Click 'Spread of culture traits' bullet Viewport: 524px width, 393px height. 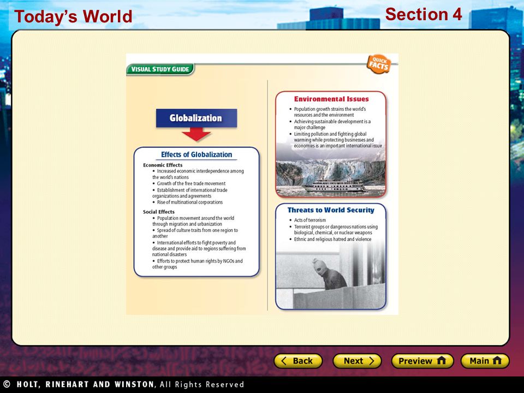click(195, 233)
